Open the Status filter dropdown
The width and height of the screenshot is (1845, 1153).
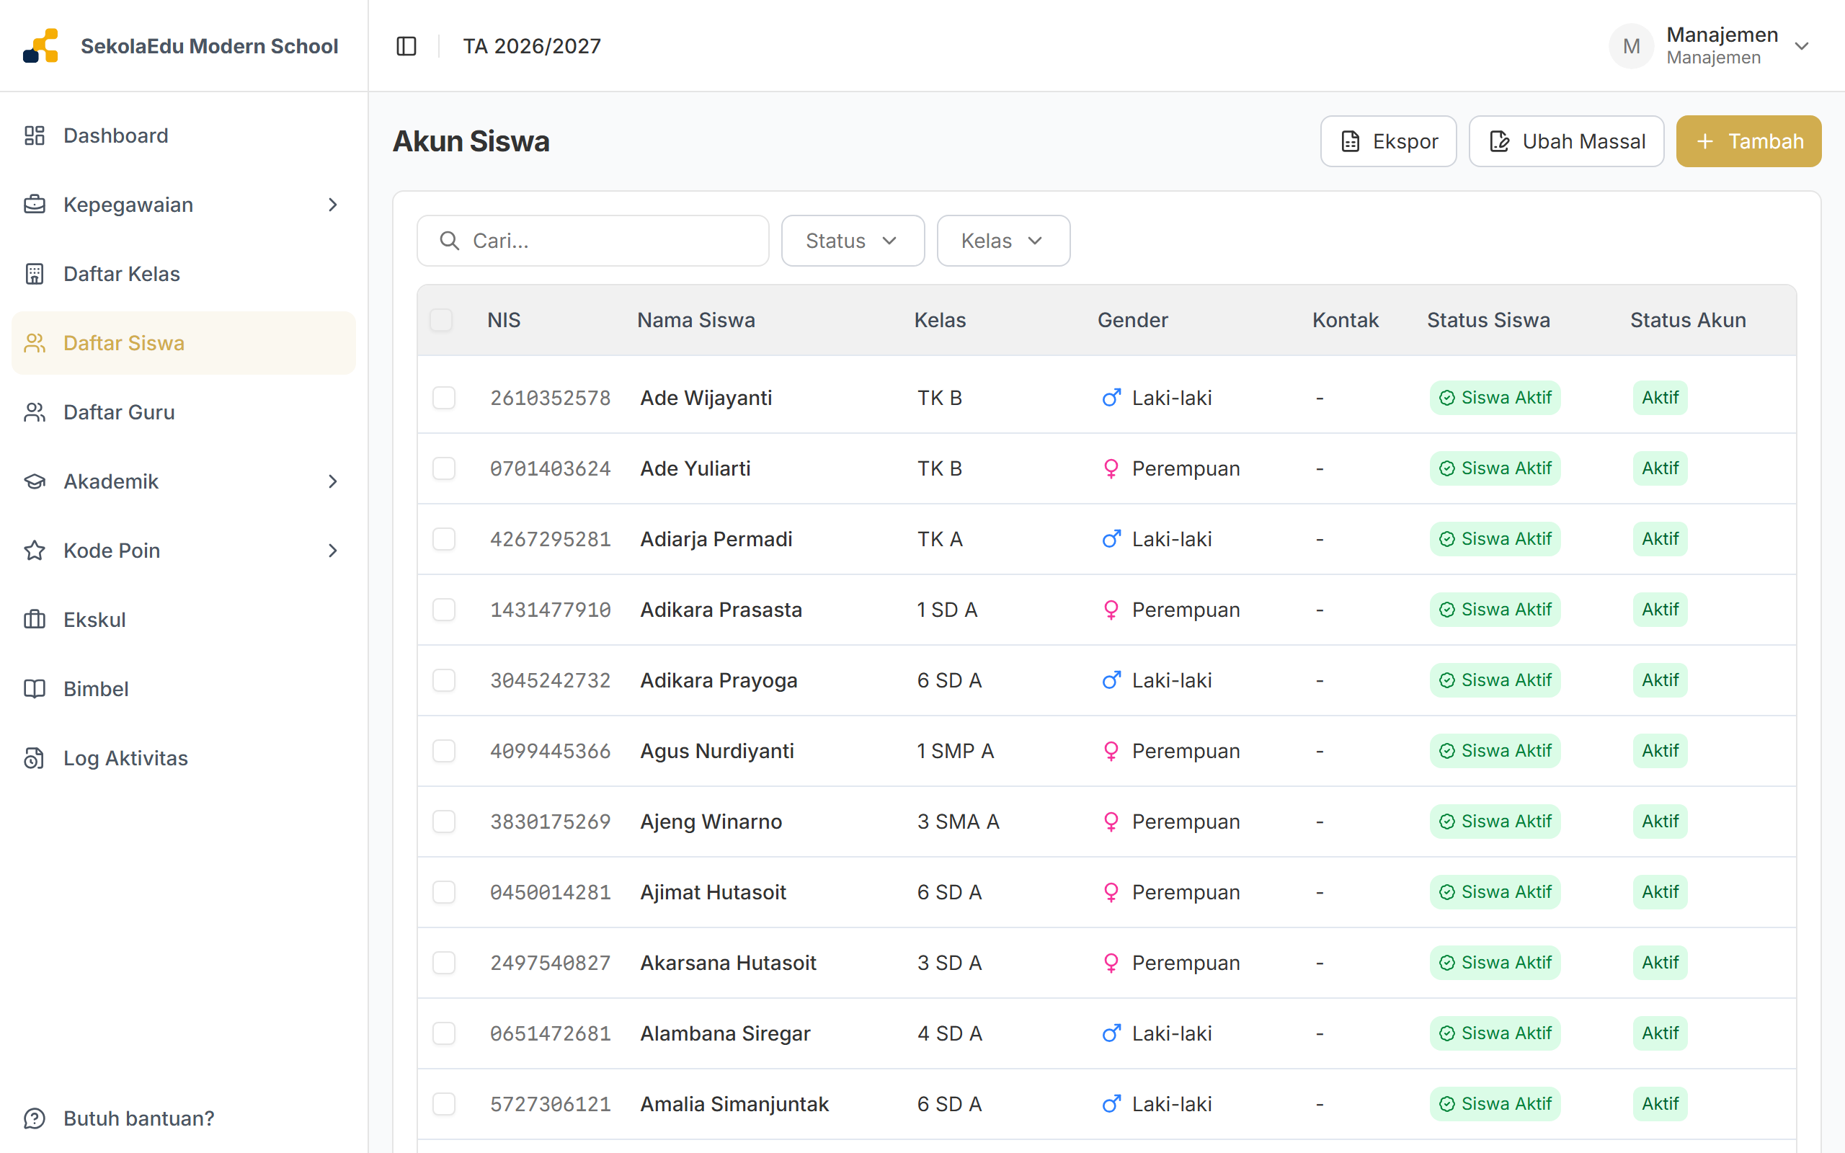[853, 241]
